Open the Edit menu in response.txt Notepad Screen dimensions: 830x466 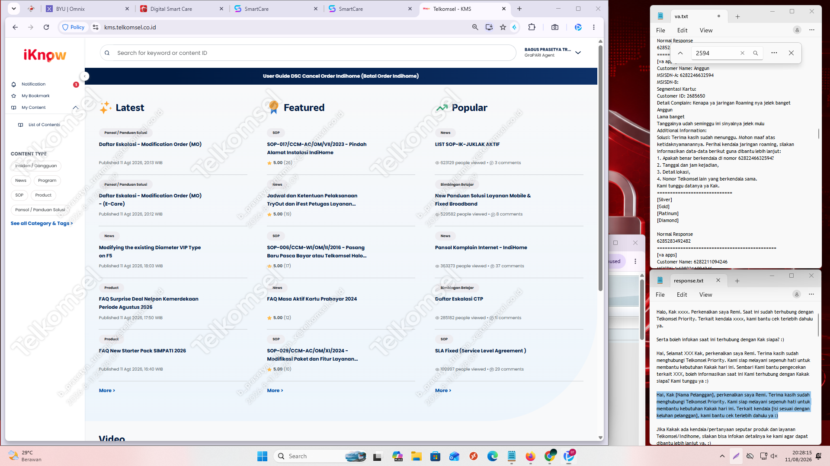pyautogui.click(x=682, y=295)
